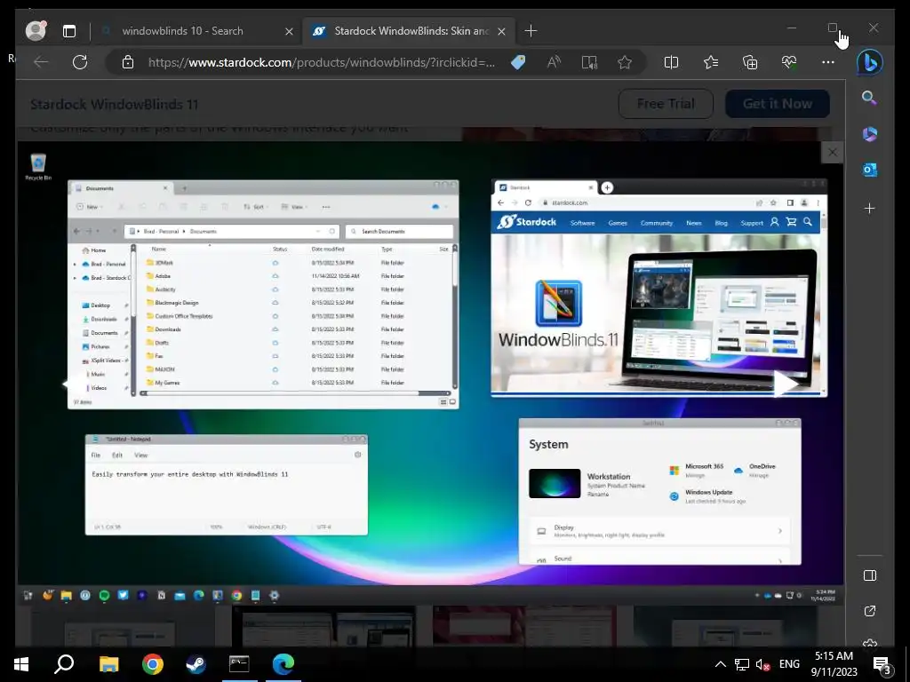This screenshot has height=682, width=910.
Task: Enter Immersive Reader mode
Action: pos(590,62)
